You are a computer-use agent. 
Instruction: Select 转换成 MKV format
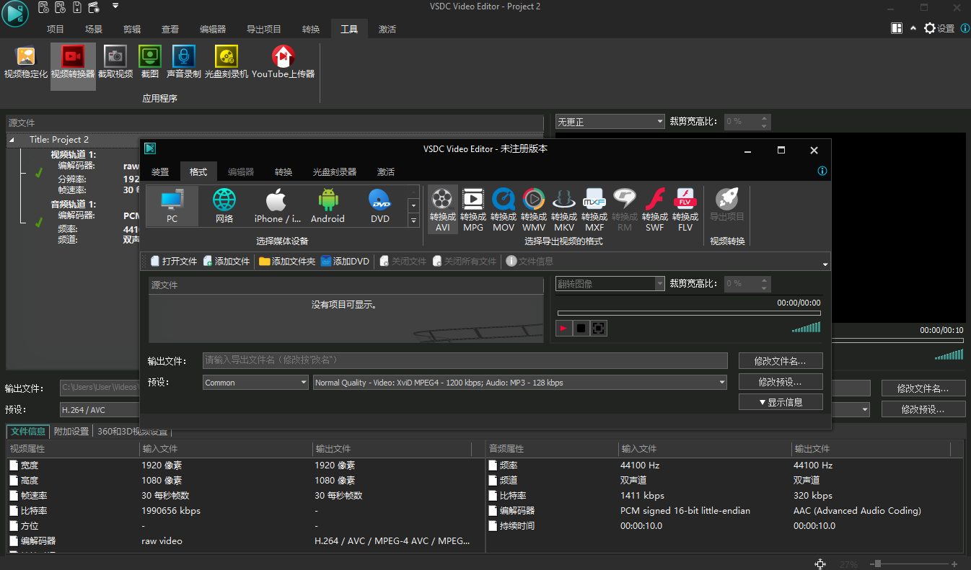pyautogui.click(x=564, y=210)
